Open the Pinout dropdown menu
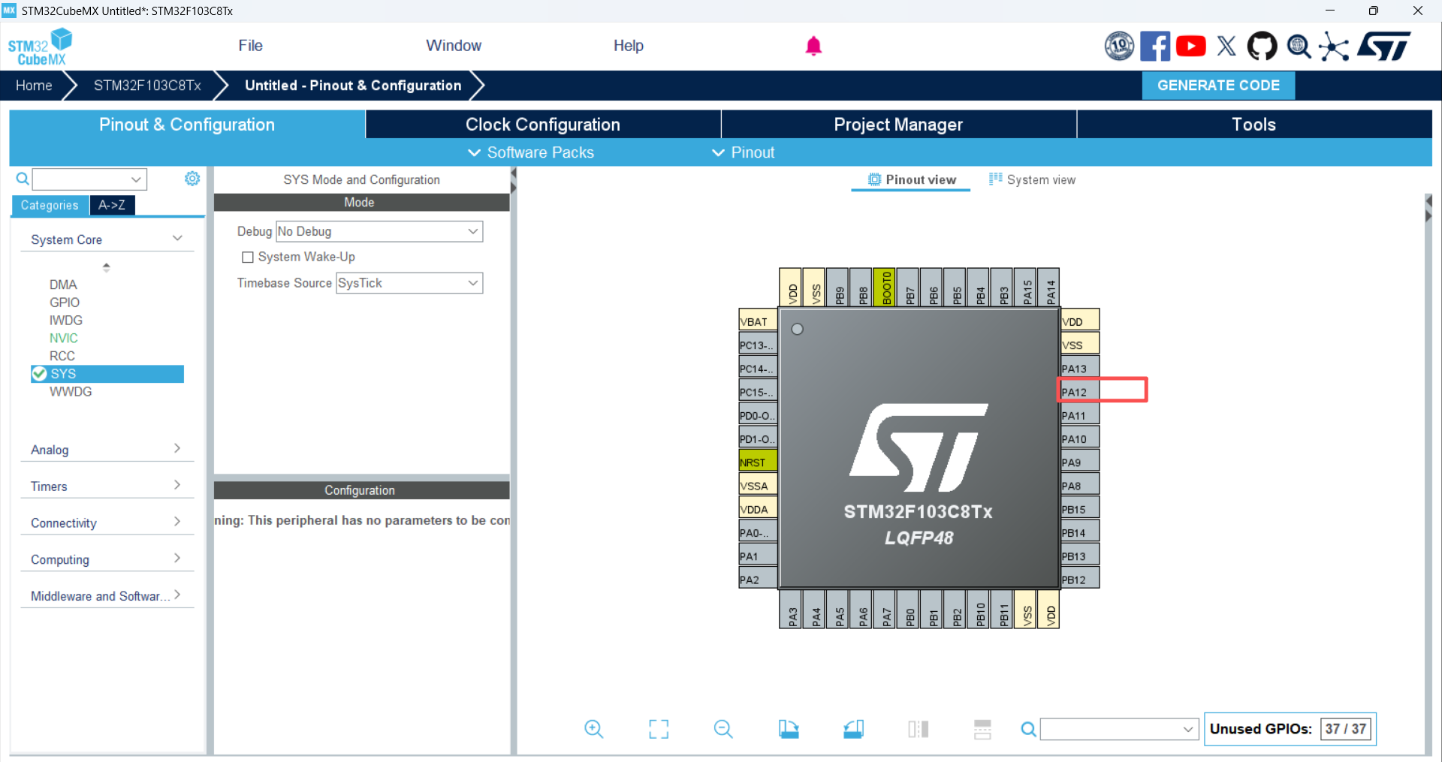Viewport: 1442px width, 762px height. (x=743, y=152)
